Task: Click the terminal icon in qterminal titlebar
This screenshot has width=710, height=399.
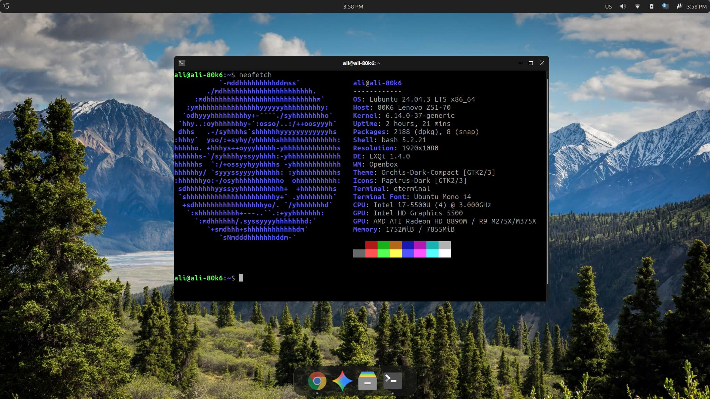Action: click(x=182, y=63)
